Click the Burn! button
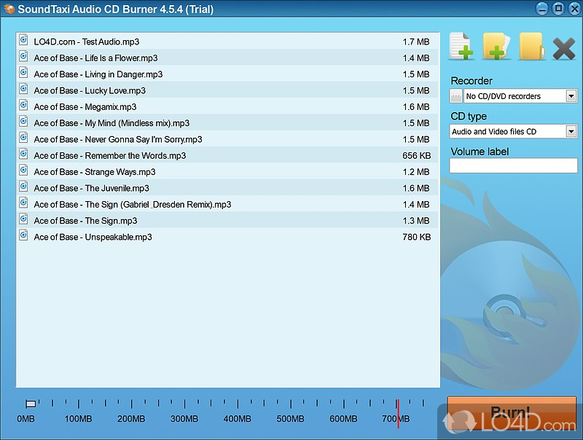 tap(512, 412)
